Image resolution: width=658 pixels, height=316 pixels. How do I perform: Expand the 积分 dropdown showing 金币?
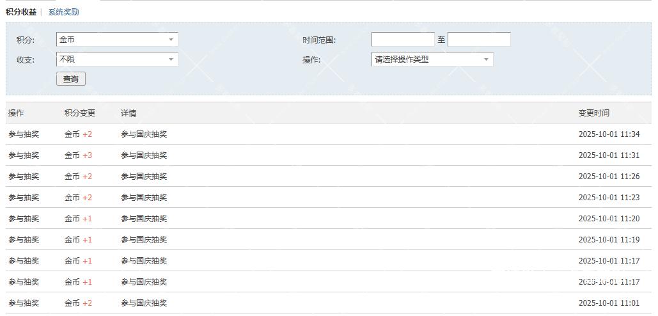pyautogui.click(x=117, y=40)
